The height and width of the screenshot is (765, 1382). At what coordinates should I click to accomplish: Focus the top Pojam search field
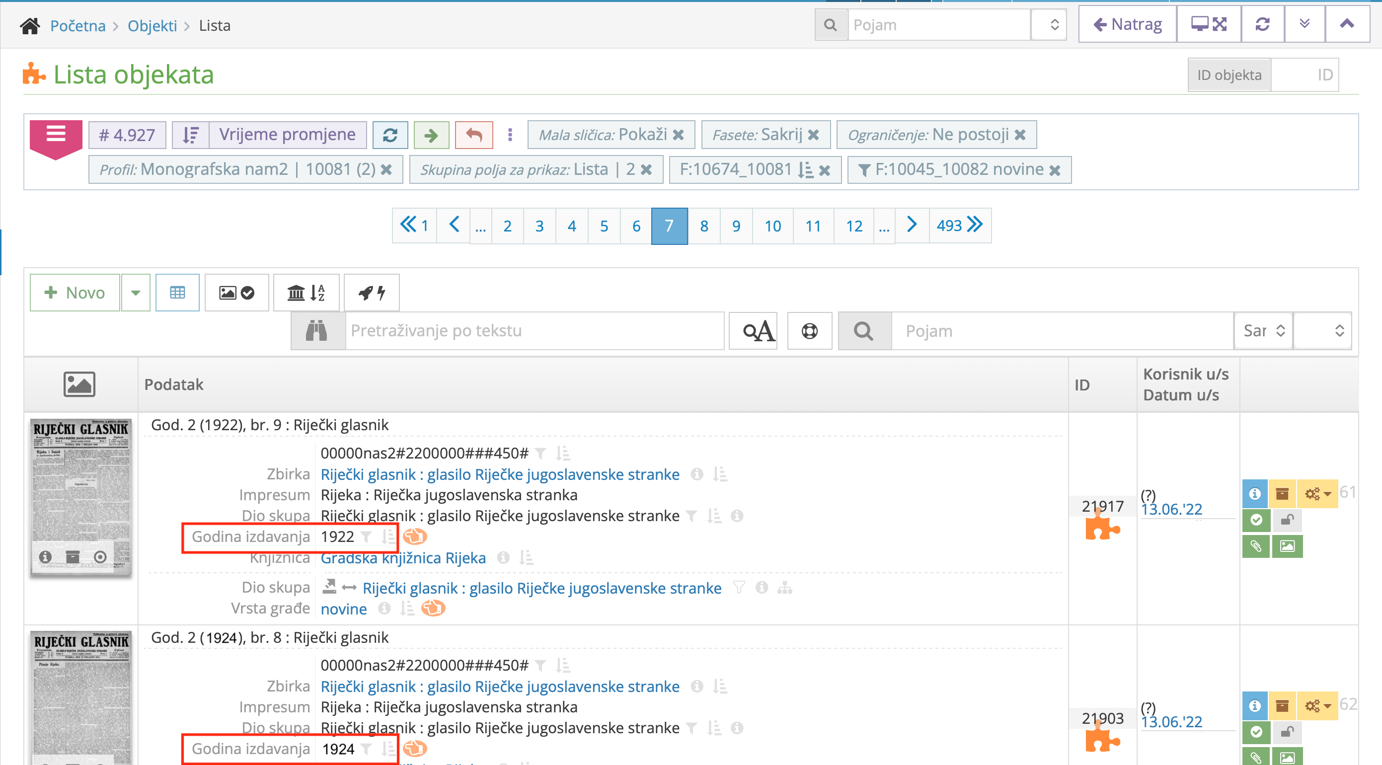(x=939, y=25)
